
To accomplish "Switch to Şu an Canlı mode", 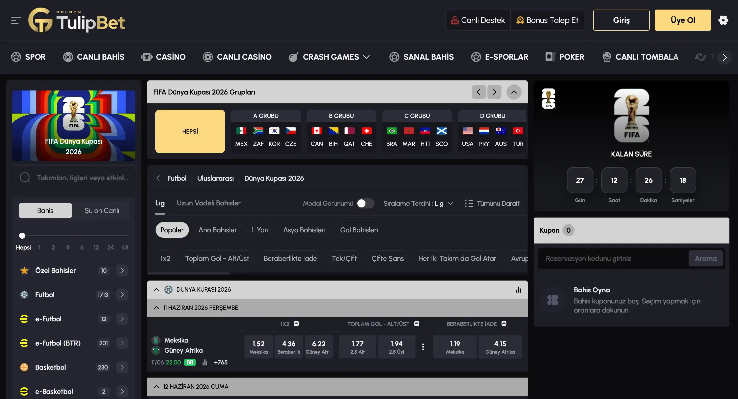I will (102, 210).
